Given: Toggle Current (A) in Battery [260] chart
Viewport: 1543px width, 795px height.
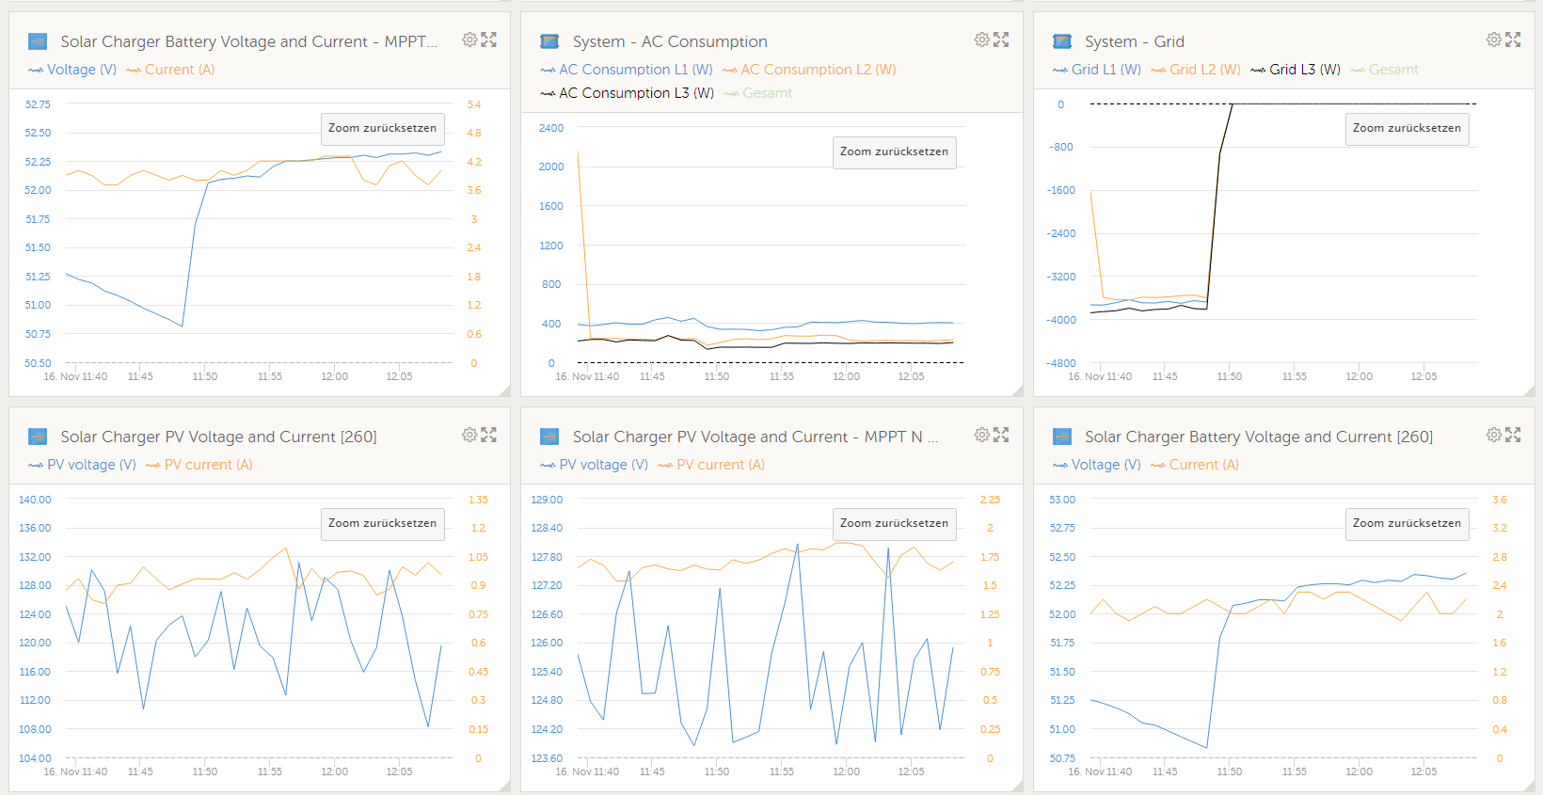Looking at the screenshot, I should tap(1195, 465).
